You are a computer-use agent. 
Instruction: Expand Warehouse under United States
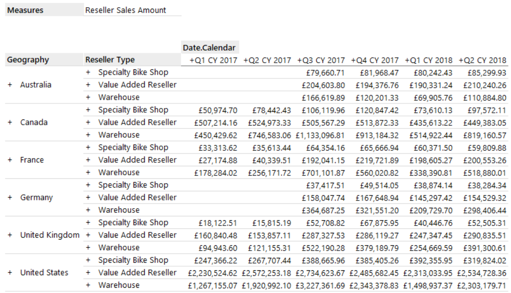pos(88,285)
